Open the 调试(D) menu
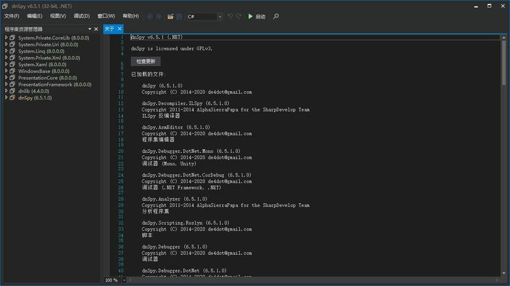The image size is (510, 286). (x=82, y=16)
